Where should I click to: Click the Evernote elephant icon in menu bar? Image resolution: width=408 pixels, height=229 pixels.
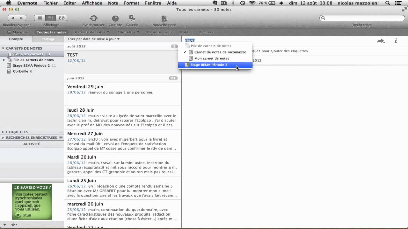click(x=215, y=3)
